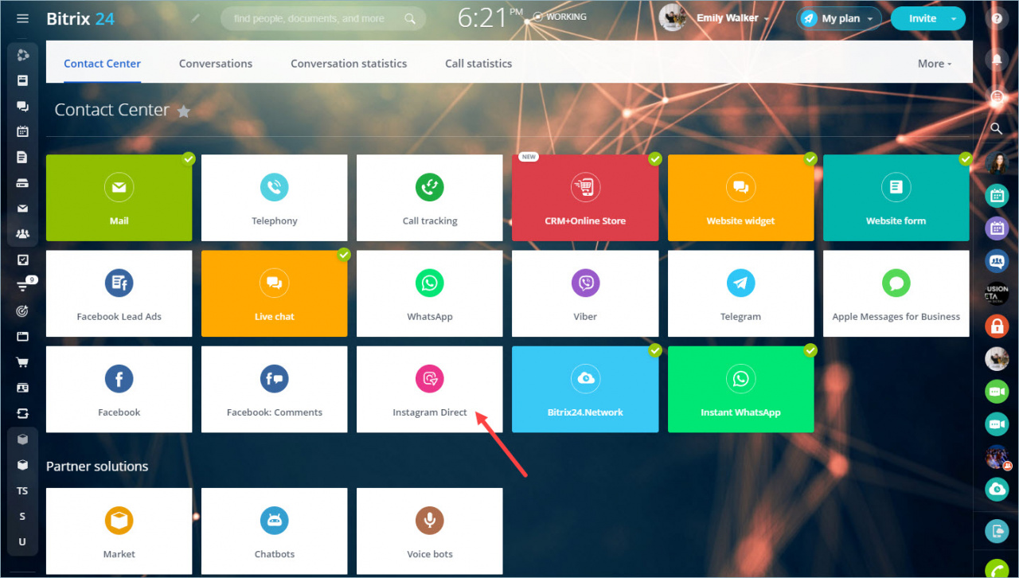Open the blue group chat in right sidebar

(997, 260)
